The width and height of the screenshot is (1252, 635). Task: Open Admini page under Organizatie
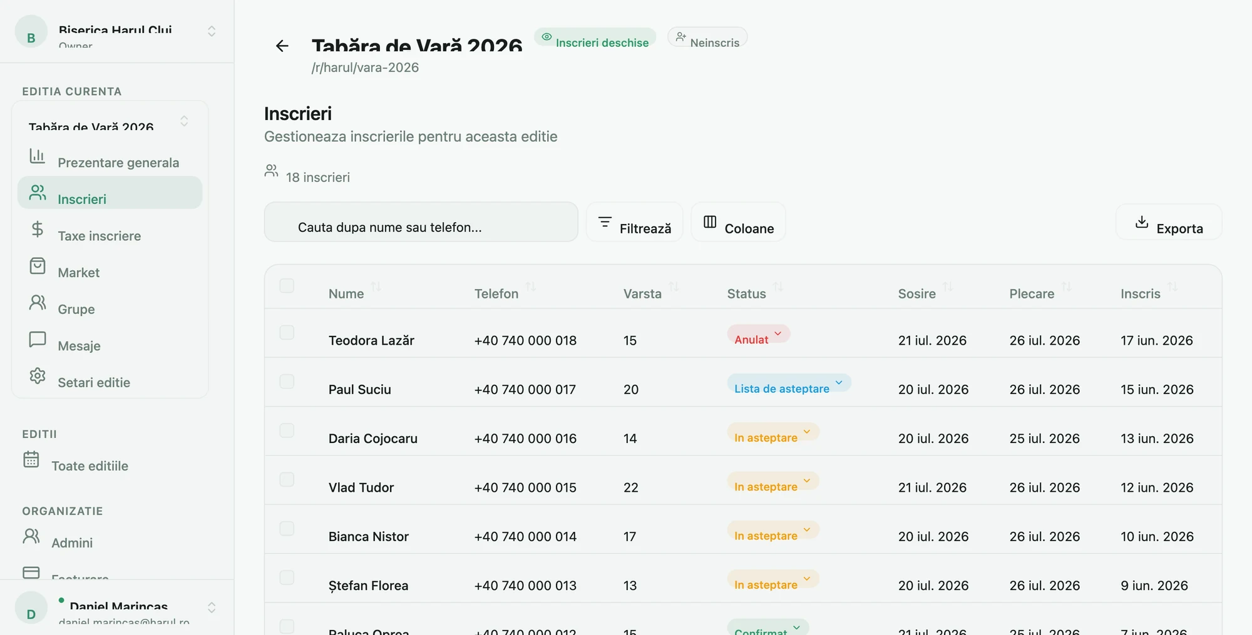(x=110, y=536)
